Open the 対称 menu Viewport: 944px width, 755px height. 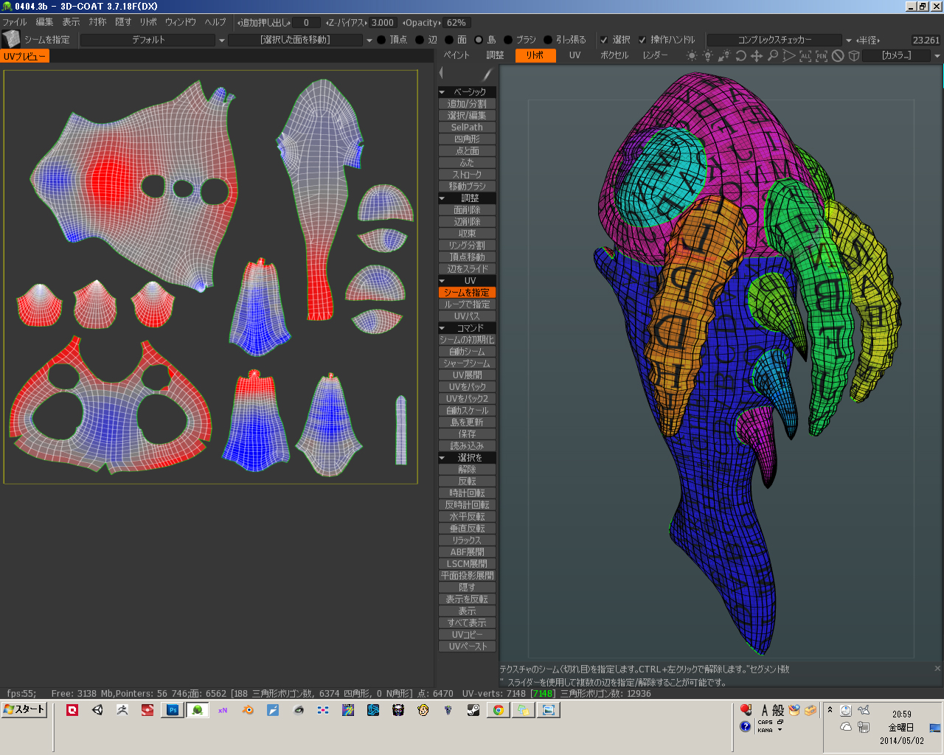click(x=97, y=22)
